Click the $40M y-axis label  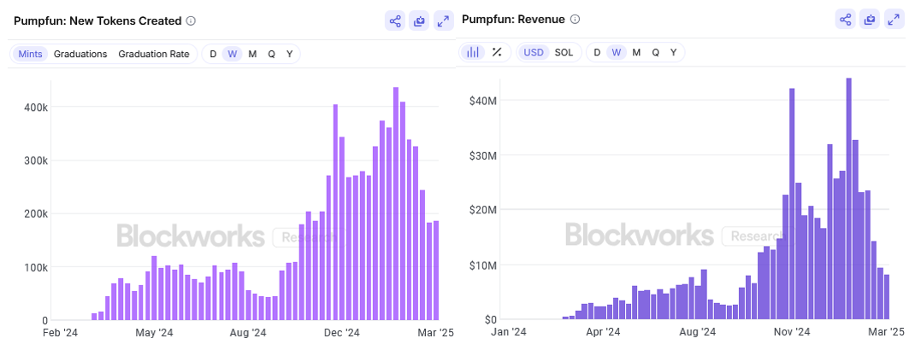coord(484,100)
